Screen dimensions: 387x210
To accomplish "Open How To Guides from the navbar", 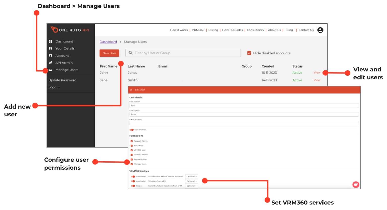I will 233,30.
